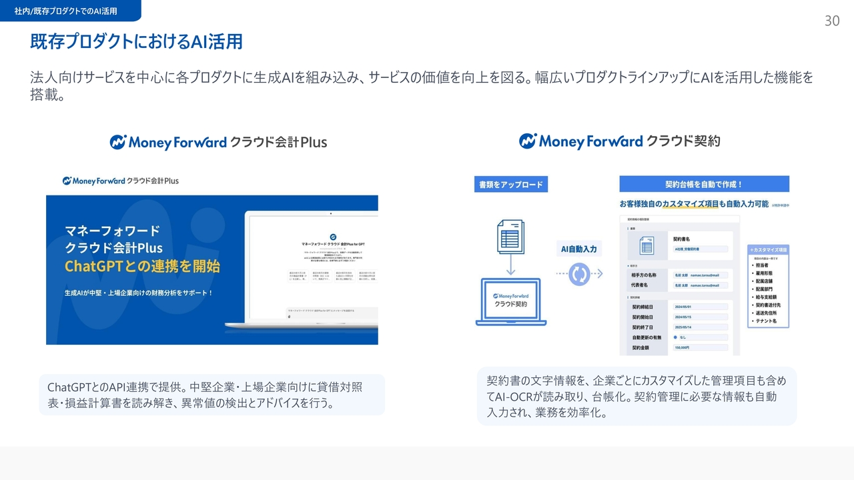The image size is (854, 480).
Task: Click the 契約開始日 field 2024/05/15
Action: (x=700, y=317)
